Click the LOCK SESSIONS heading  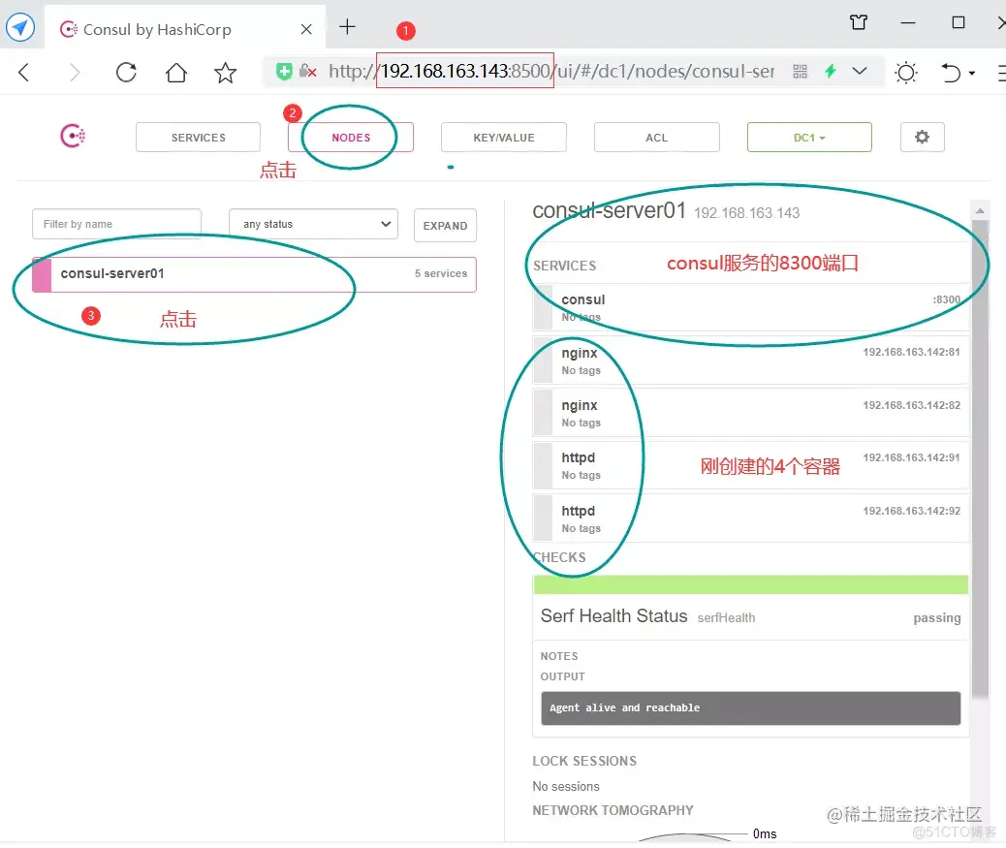click(584, 761)
